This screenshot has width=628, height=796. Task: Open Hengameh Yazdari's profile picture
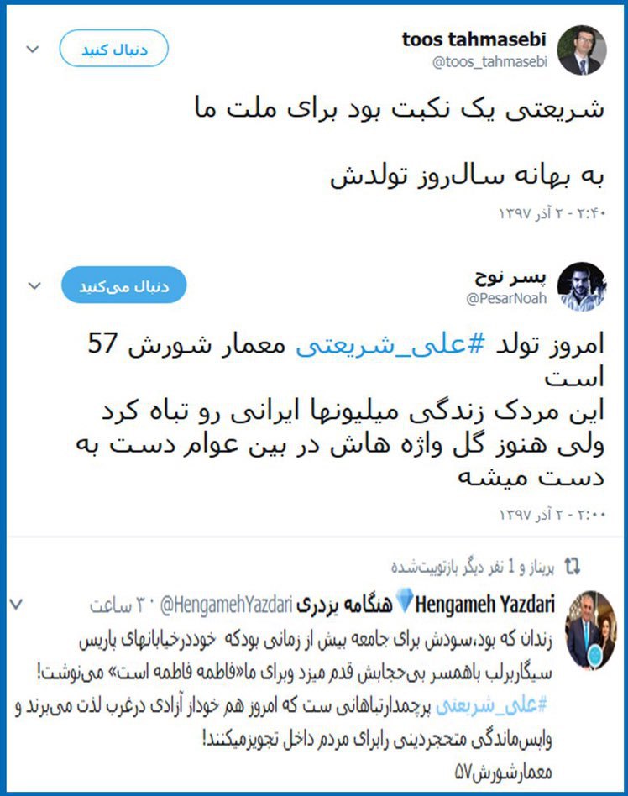point(590,630)
